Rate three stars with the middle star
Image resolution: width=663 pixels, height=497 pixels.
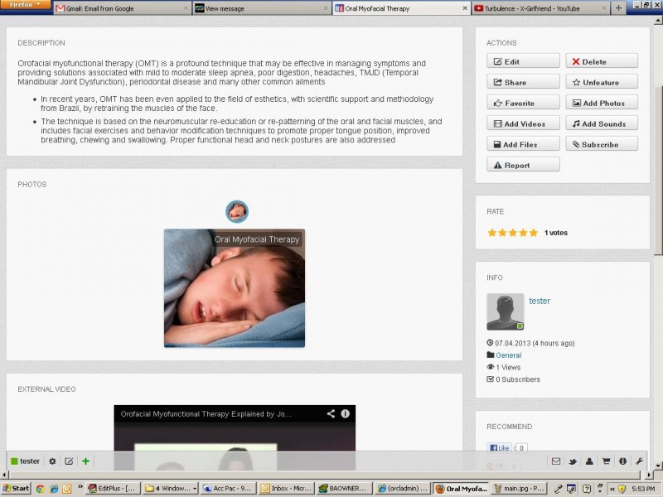(x=513, y=233)
